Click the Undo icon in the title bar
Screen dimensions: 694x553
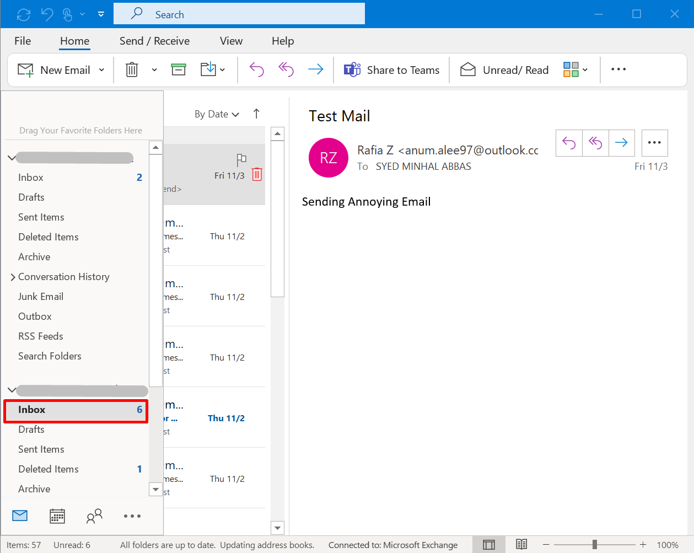pos(47,14)
